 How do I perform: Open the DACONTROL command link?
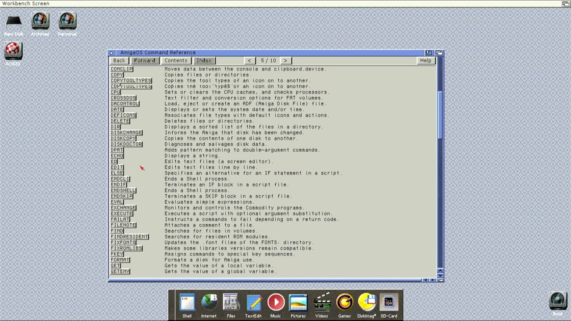[x=125, y=104]
